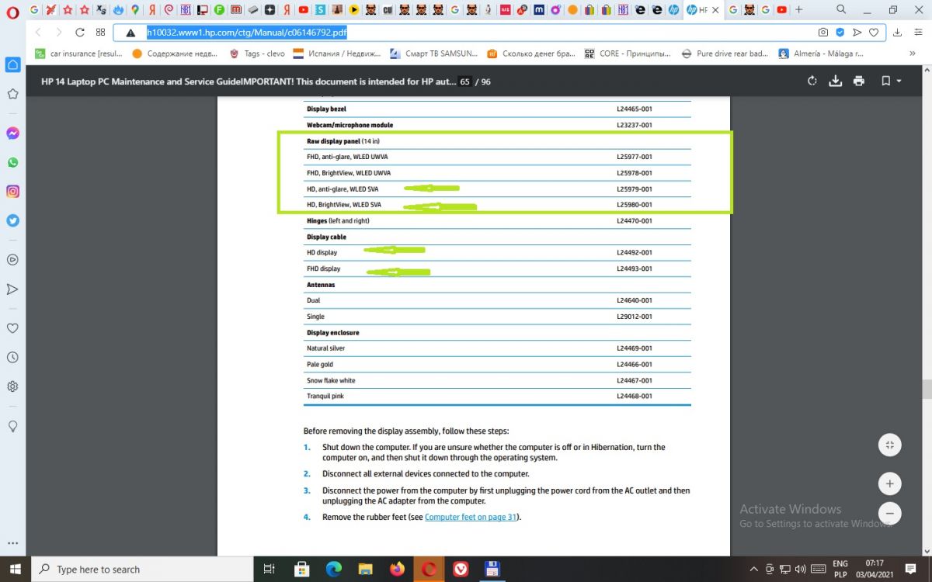Screen dimensions: 932x582
Task: Show hidden system tray icons chevron
Action: (x=754, y=569)
